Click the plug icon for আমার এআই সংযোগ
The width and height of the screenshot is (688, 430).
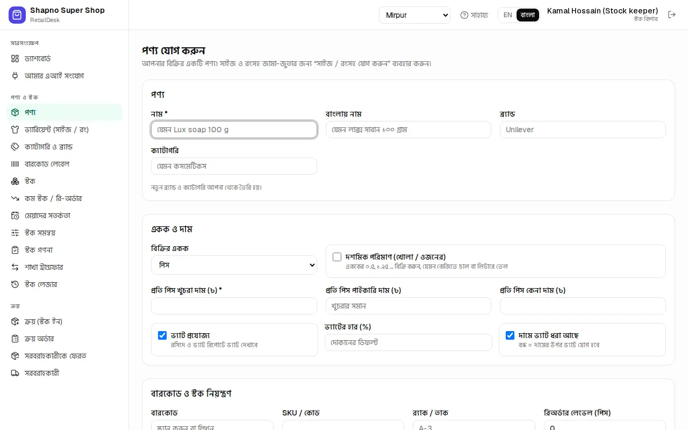pos(15,76)
